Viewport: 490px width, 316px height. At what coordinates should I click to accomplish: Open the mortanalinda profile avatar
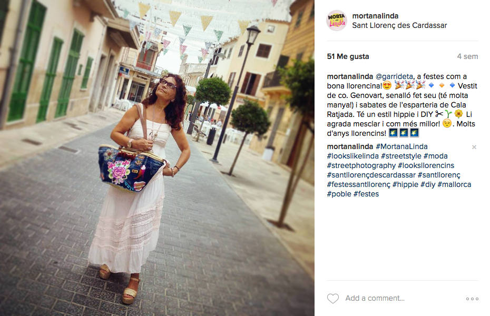coord(337,21)
